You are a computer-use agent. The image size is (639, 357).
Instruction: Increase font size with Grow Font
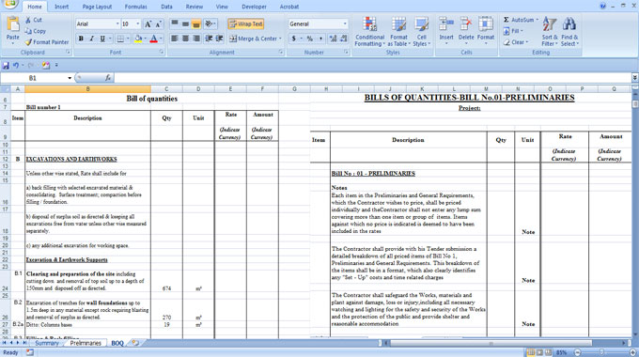(x=148, y=24)
